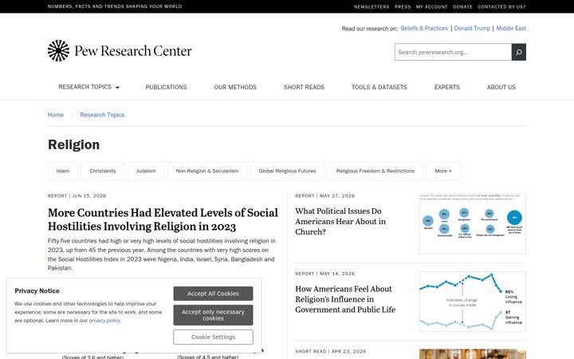Select the Non-Religion & Secularism filter
The image size is (574, 359).
pos(207,171)
